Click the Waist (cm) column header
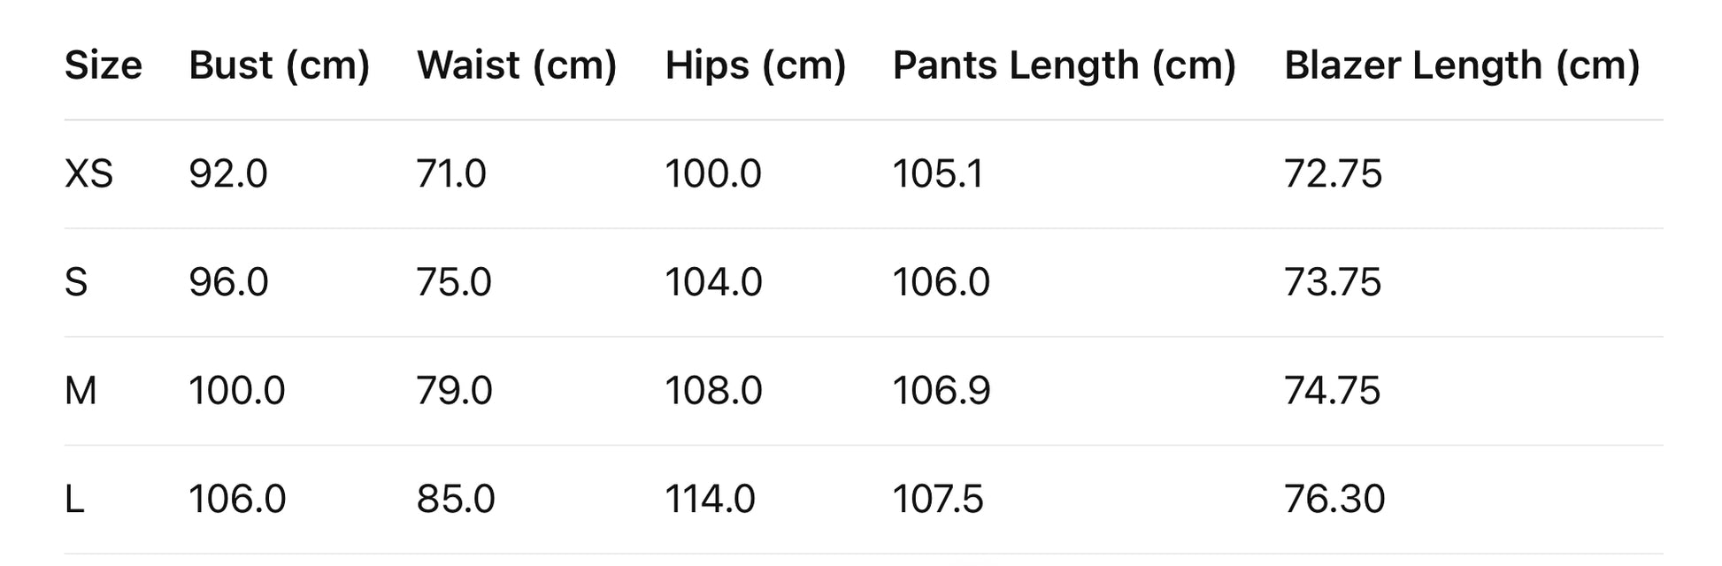Viewport: 1722px width, 566px height. 517,65
